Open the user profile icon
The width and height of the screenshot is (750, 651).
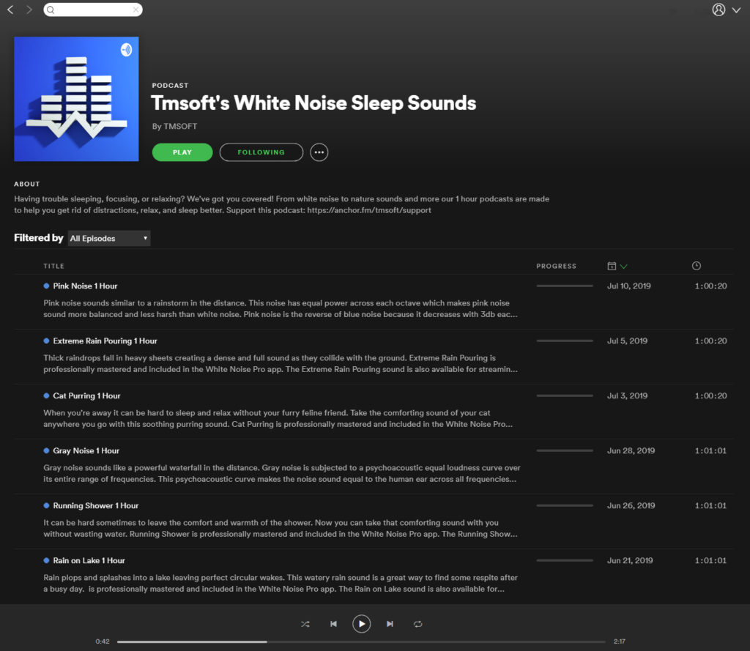[x=719, y=10]
